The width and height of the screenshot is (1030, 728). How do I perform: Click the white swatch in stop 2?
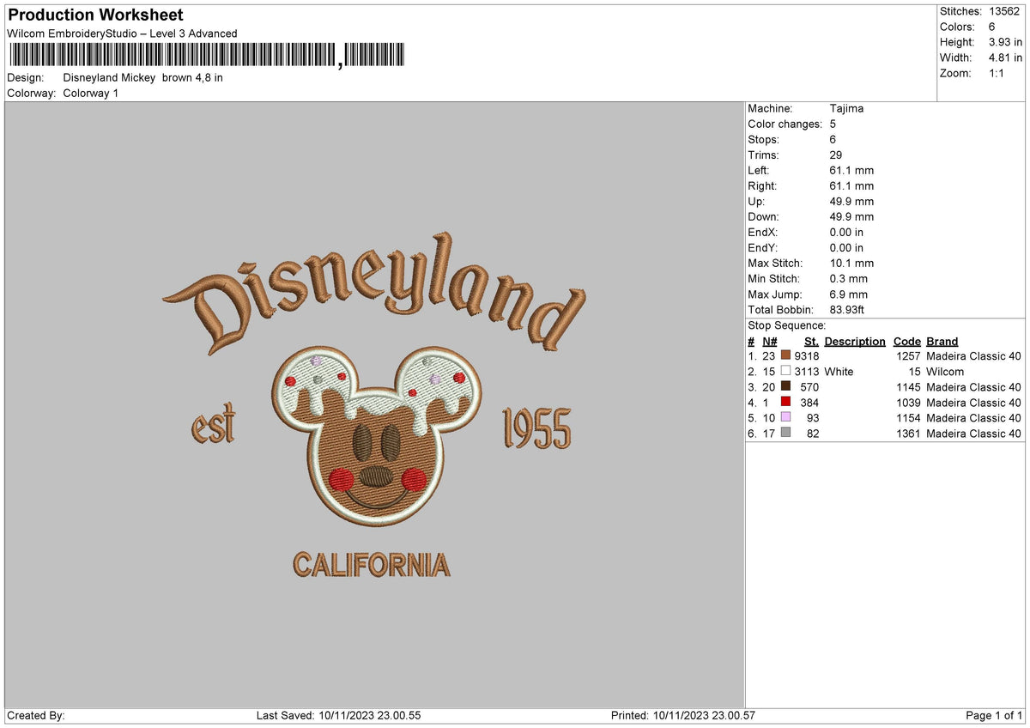click(x=785, y=372)
